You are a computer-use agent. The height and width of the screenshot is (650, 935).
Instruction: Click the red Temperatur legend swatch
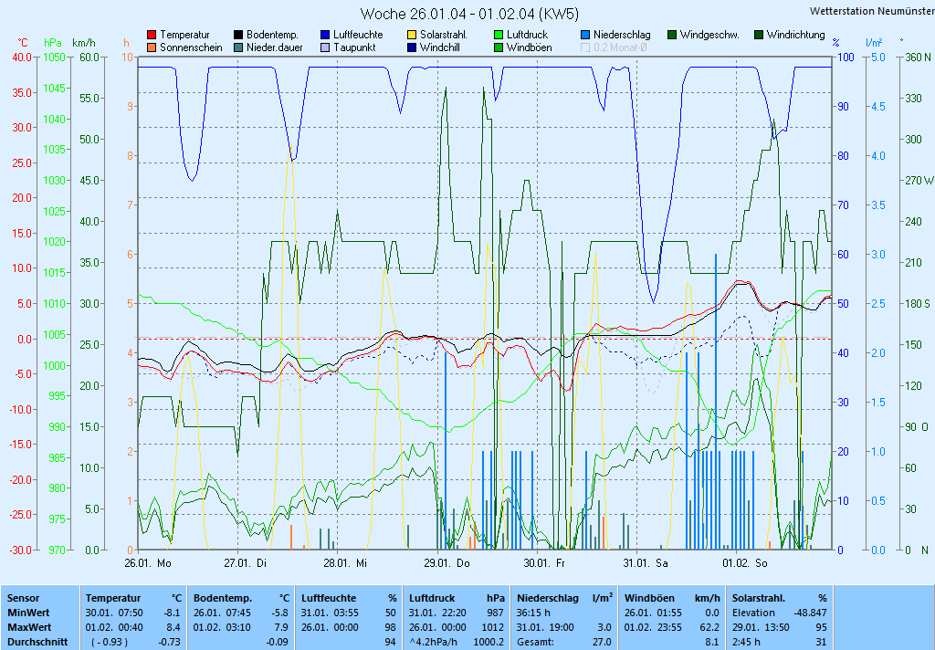pyautogui.click(x=152, y=36)
